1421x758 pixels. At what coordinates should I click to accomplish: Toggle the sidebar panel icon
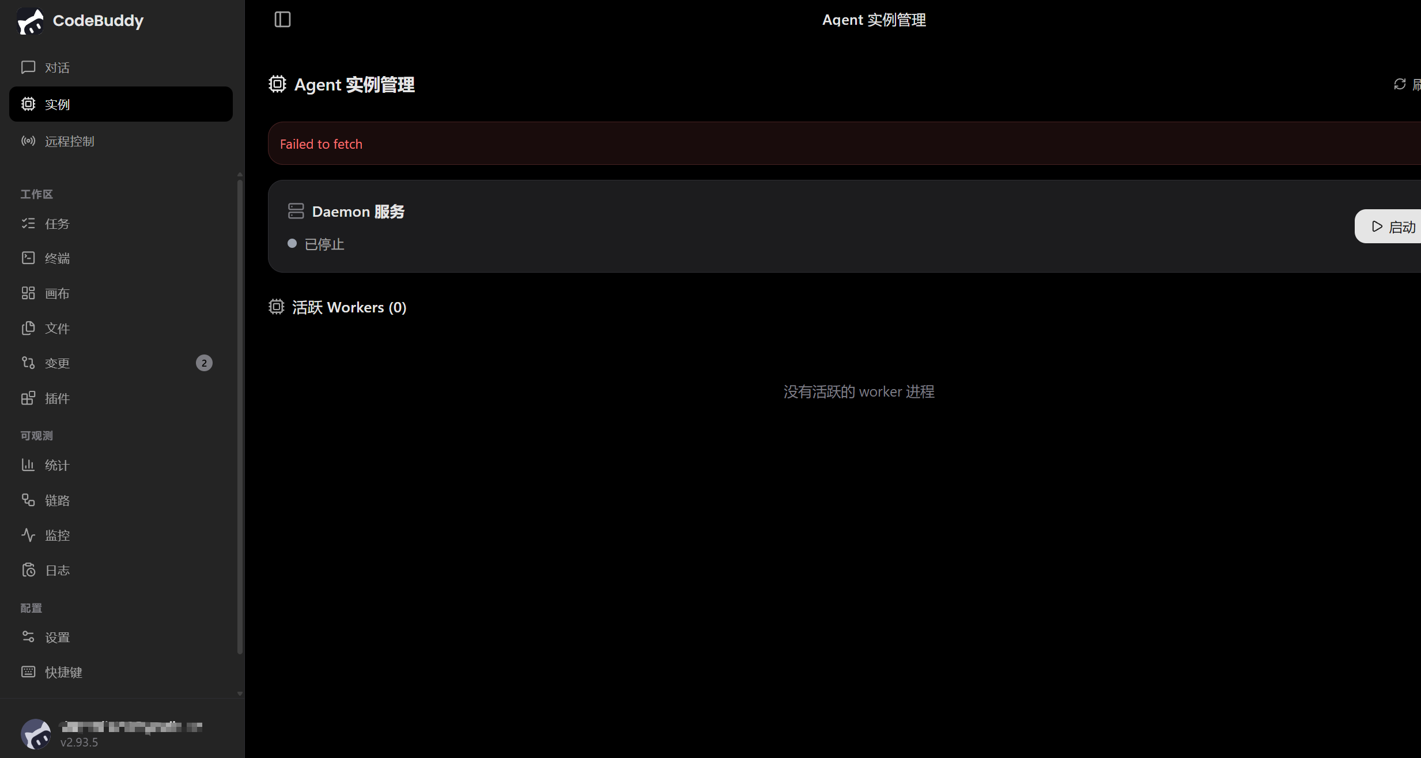282,20
